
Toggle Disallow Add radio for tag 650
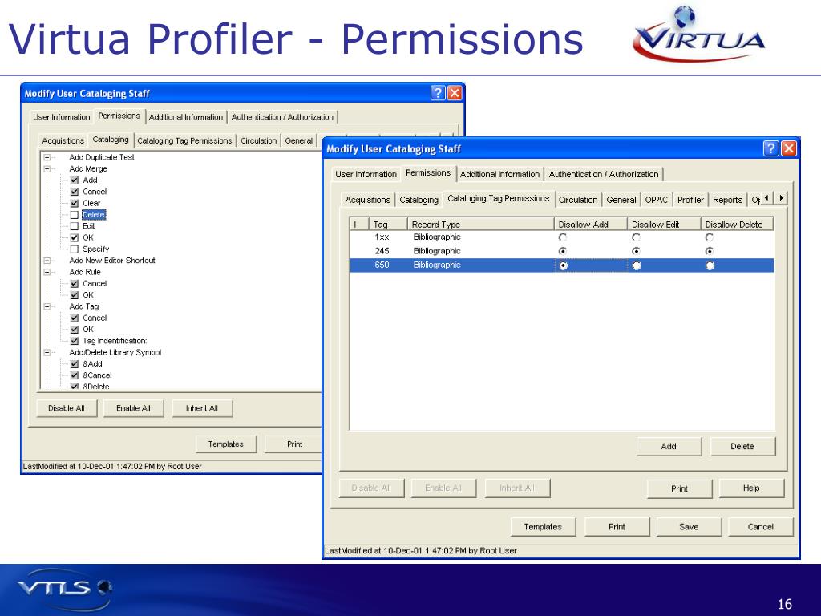(564, 265)
